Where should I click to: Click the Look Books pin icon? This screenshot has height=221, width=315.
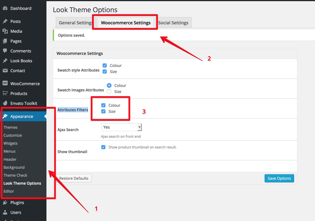5,61
